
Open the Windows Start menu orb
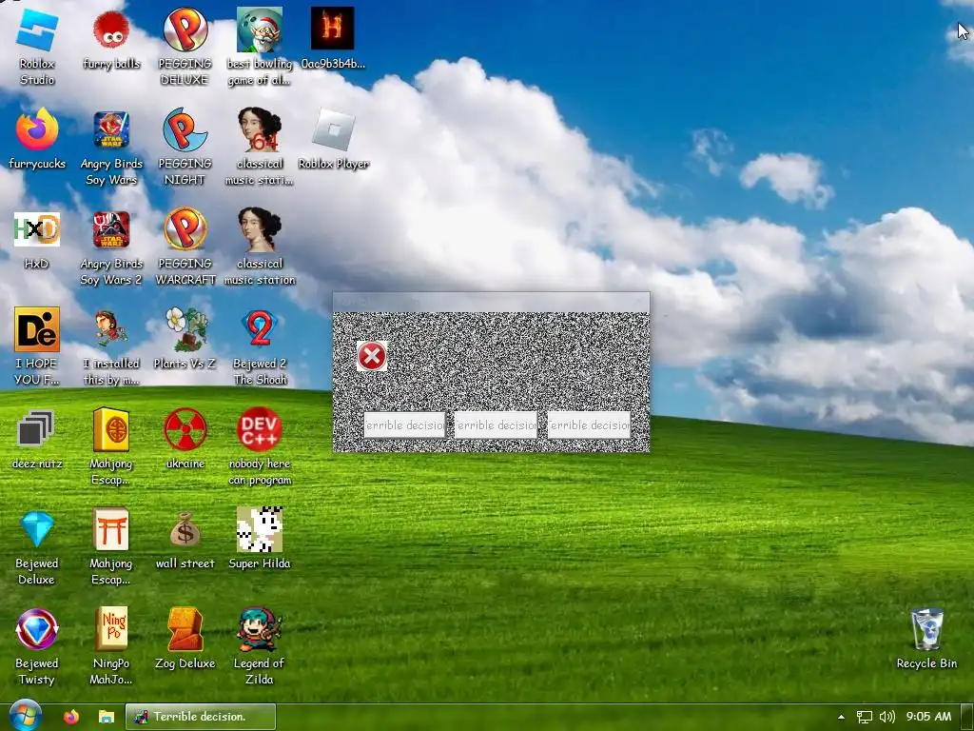(x=25, y=716)
